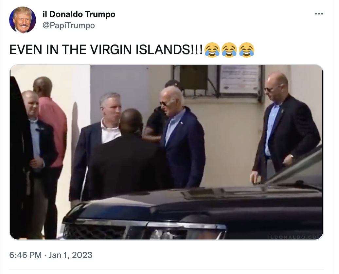This screenshot has width=339, height=274.
Task: Click the last crying-laughing emoji
Action: pyautogui.click(x=246, y=50)
